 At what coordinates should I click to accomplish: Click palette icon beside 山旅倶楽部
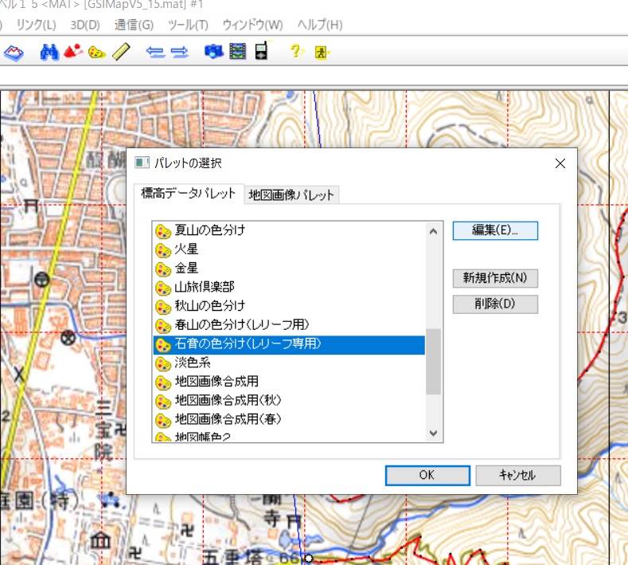(x=163, y=288)
